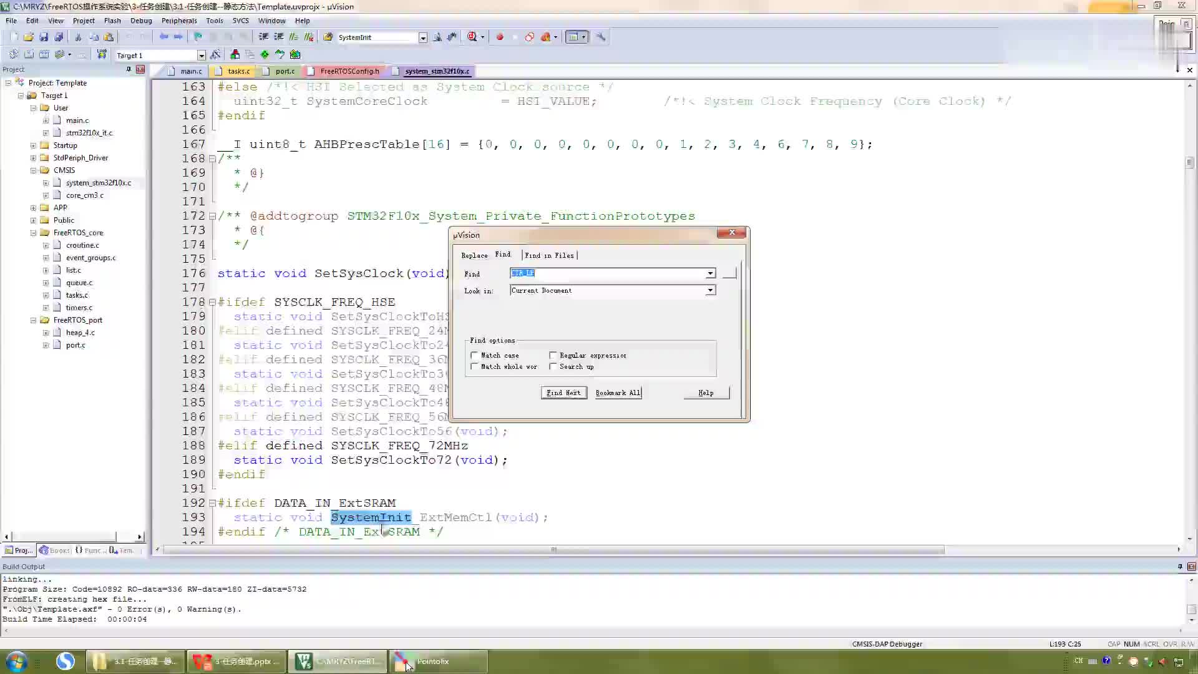Open Pointofix in taskbar
Image resolution: width=1198 pixels, height=674 pixels.
click(x=439, y=662)
